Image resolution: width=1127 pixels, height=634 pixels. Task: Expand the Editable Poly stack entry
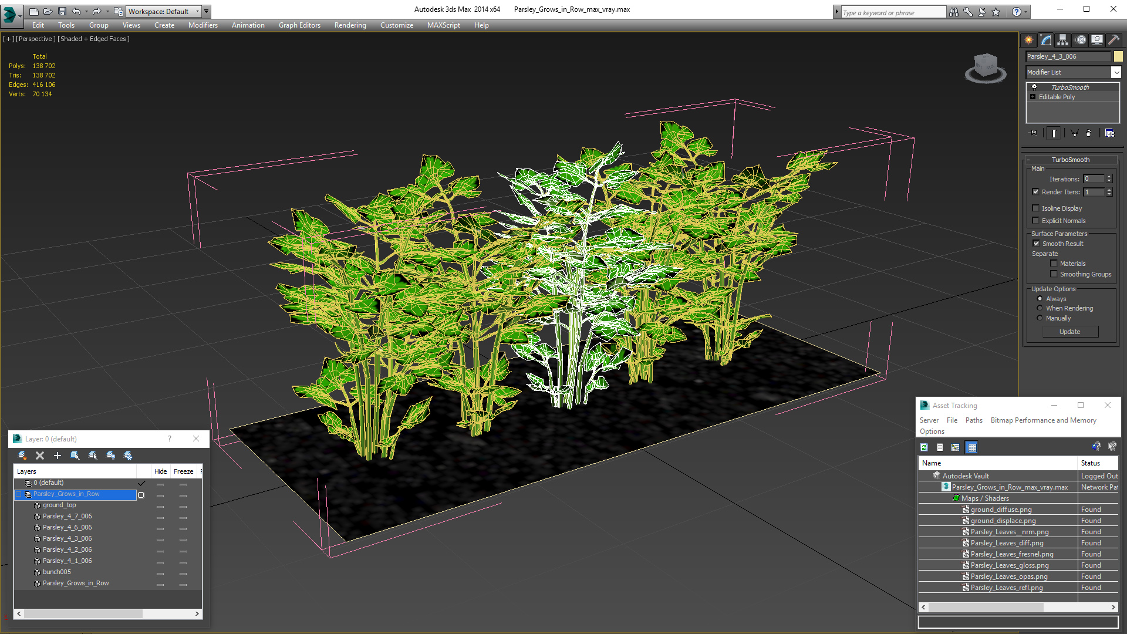[x=1033, y=97]
